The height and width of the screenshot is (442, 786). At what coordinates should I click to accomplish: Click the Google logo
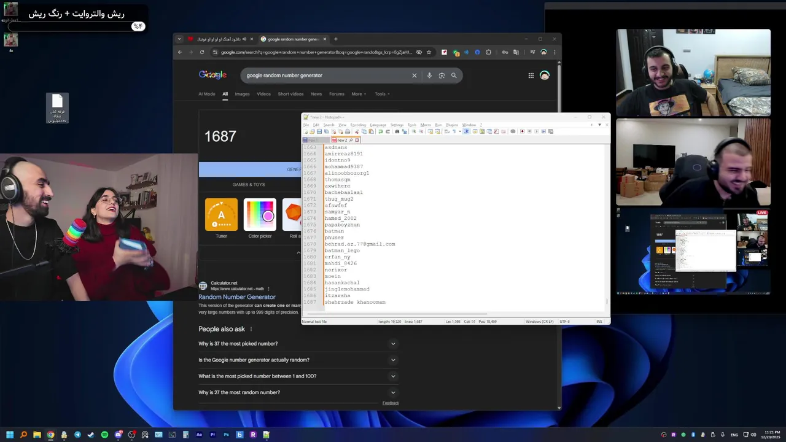(x=212, y=75)
